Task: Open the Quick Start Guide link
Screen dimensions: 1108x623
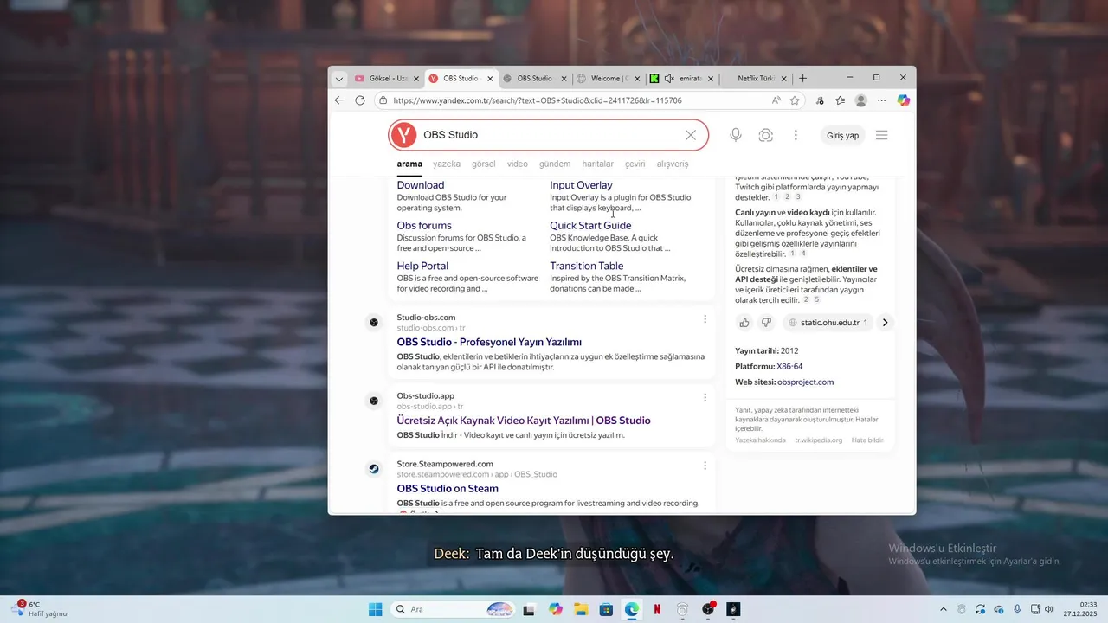Action: [x=590, y=226]
